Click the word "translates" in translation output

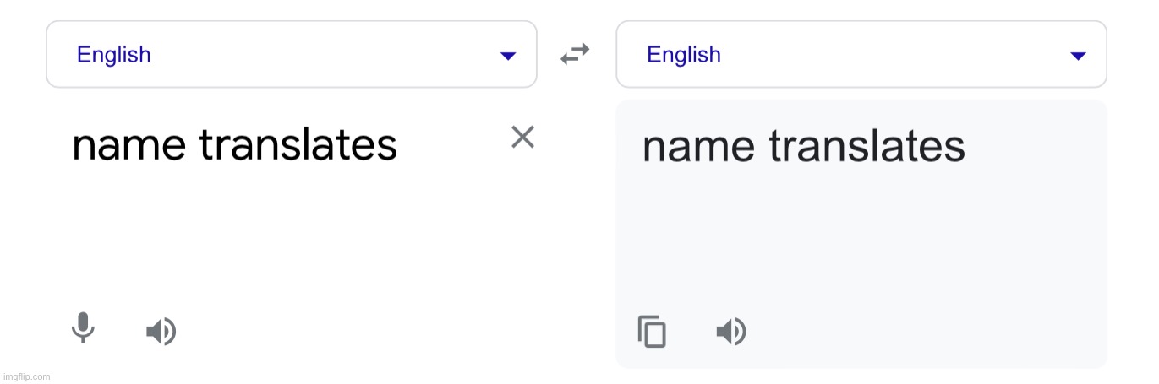pos(867,147)
